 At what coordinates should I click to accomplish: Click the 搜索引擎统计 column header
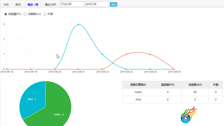138,85
